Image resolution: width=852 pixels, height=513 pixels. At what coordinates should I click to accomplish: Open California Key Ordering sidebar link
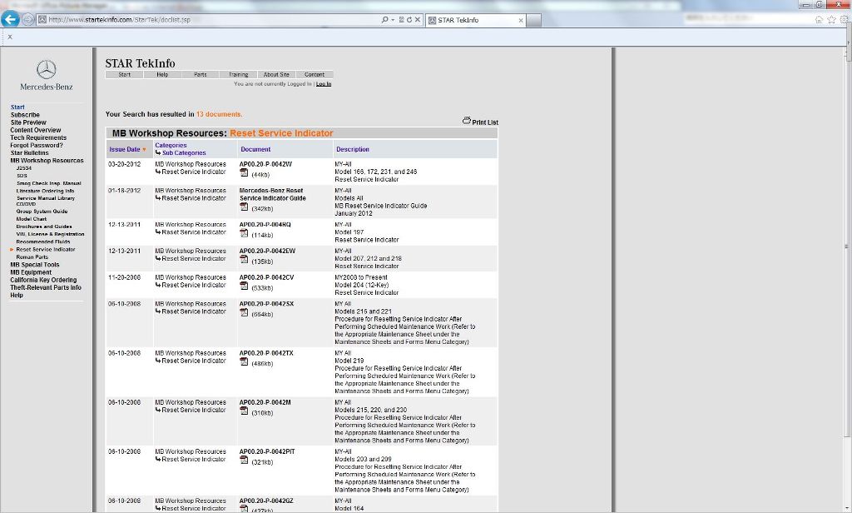click(x=43, y=280)
